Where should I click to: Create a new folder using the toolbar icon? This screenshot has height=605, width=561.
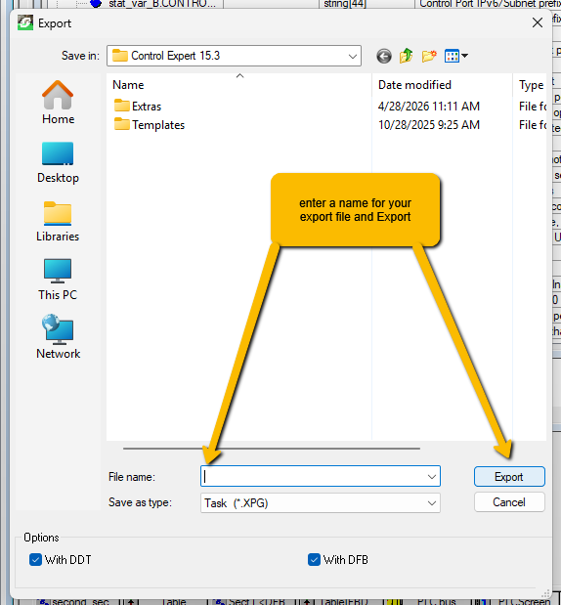429,57
